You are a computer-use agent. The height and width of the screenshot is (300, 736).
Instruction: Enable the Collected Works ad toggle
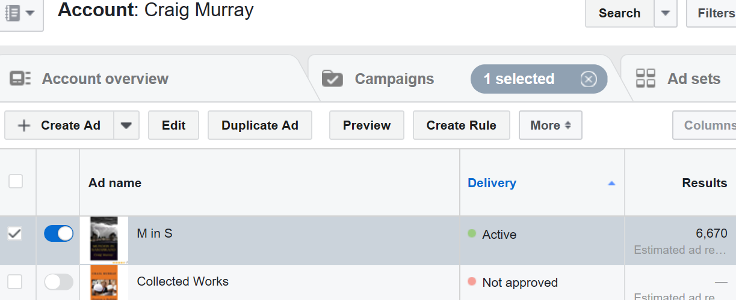[x=59, y=282]
